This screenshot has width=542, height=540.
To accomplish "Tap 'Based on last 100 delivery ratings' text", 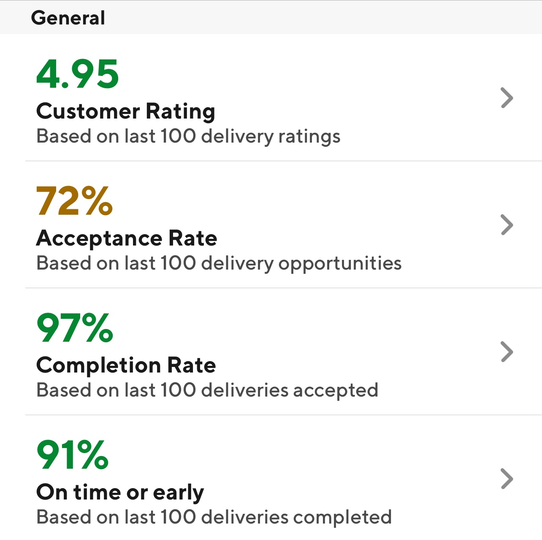I will (x=188, y=137).
